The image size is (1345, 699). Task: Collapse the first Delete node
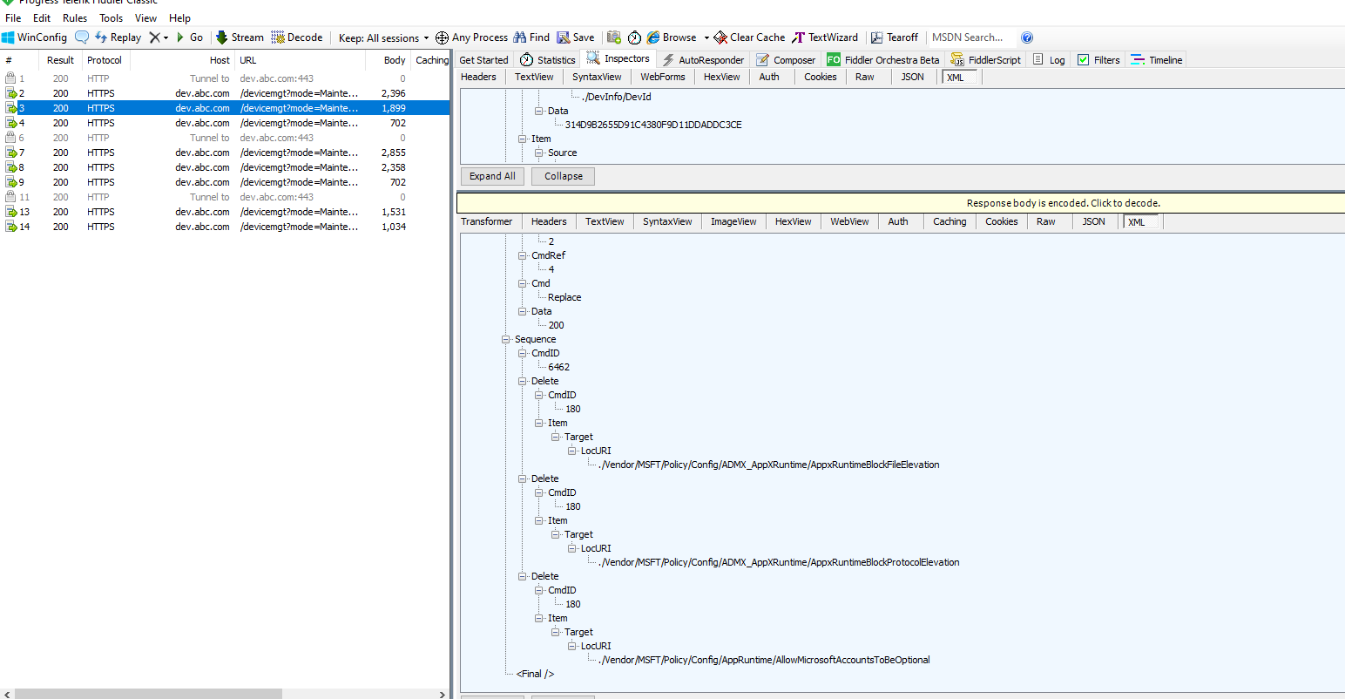pyautogui.click(x=521, y=380)
